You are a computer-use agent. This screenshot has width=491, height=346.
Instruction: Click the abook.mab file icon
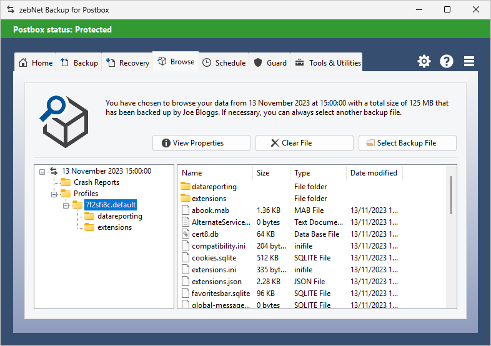click(185, 210)
